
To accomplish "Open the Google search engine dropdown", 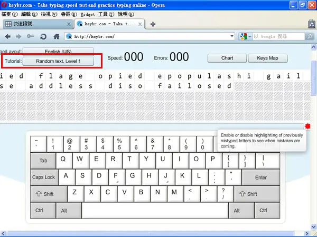I will (246, 36).
